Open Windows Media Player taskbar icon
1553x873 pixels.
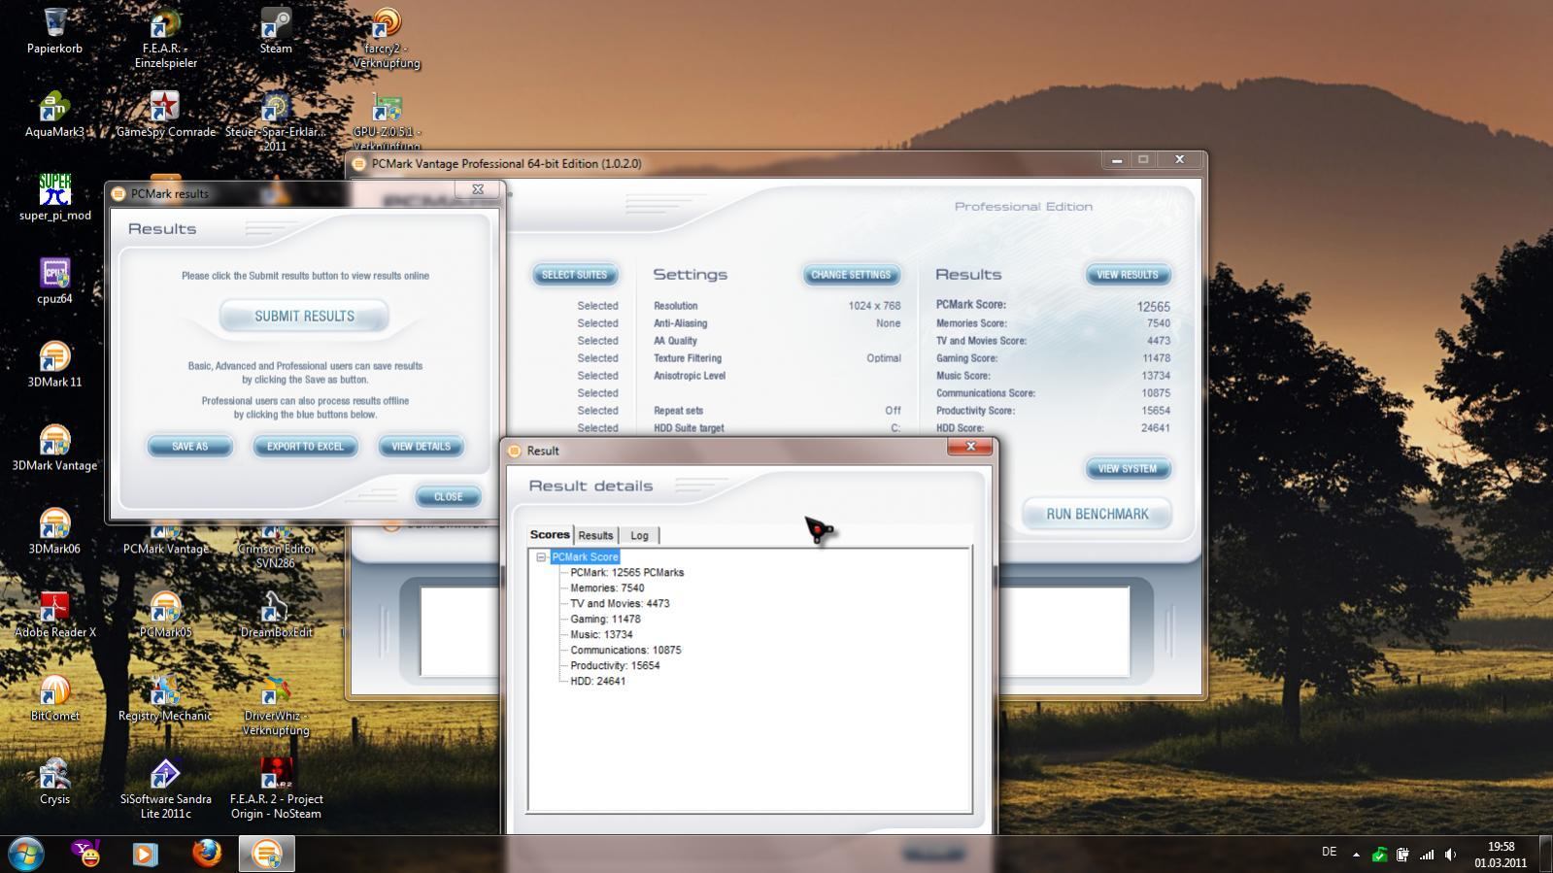(x=146, y=854)
